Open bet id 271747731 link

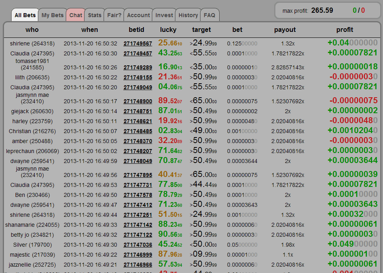pyautogui.click(x=138, y=185)
